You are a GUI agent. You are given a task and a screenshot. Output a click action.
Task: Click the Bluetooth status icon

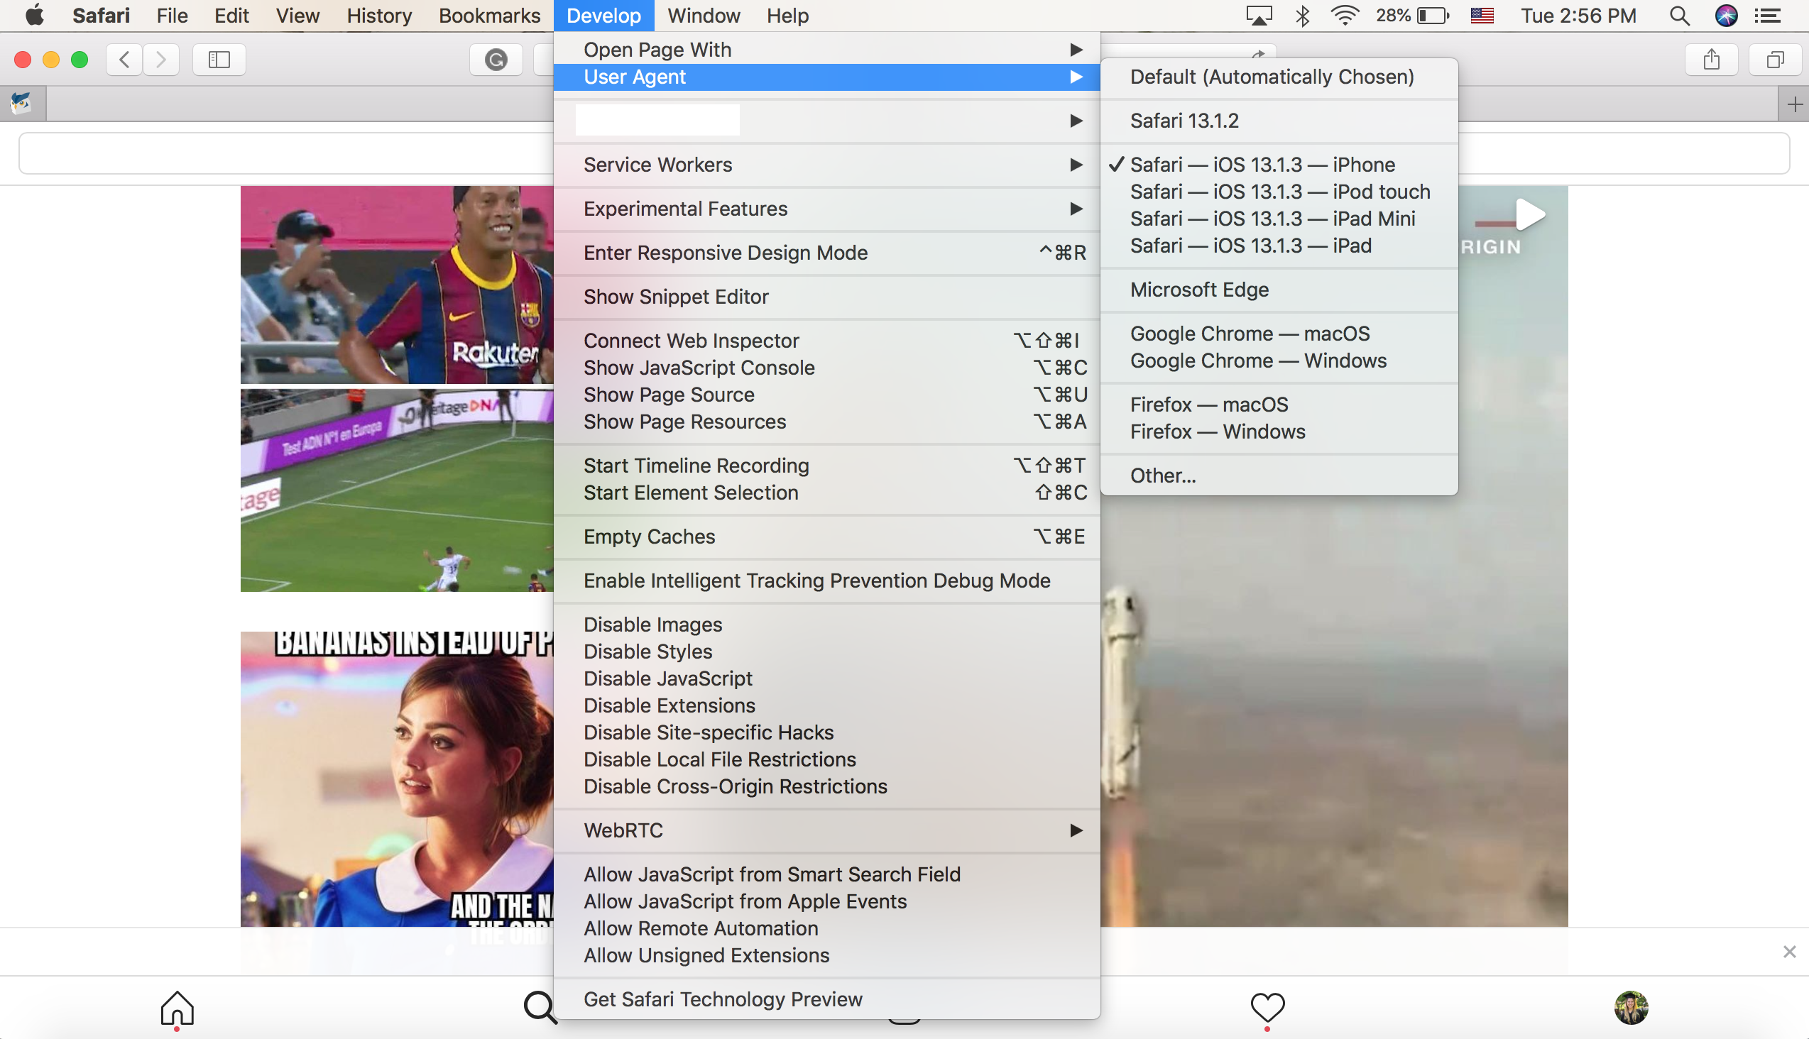click(1302, 15)
